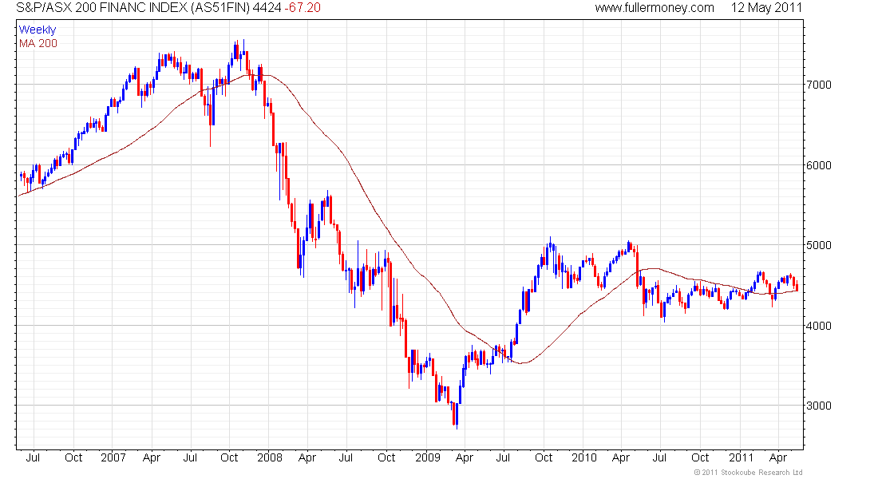The width and height of the screenshot is (878, 479).
Task: Click the 3000 price axis label
Action: click(819, 406)
